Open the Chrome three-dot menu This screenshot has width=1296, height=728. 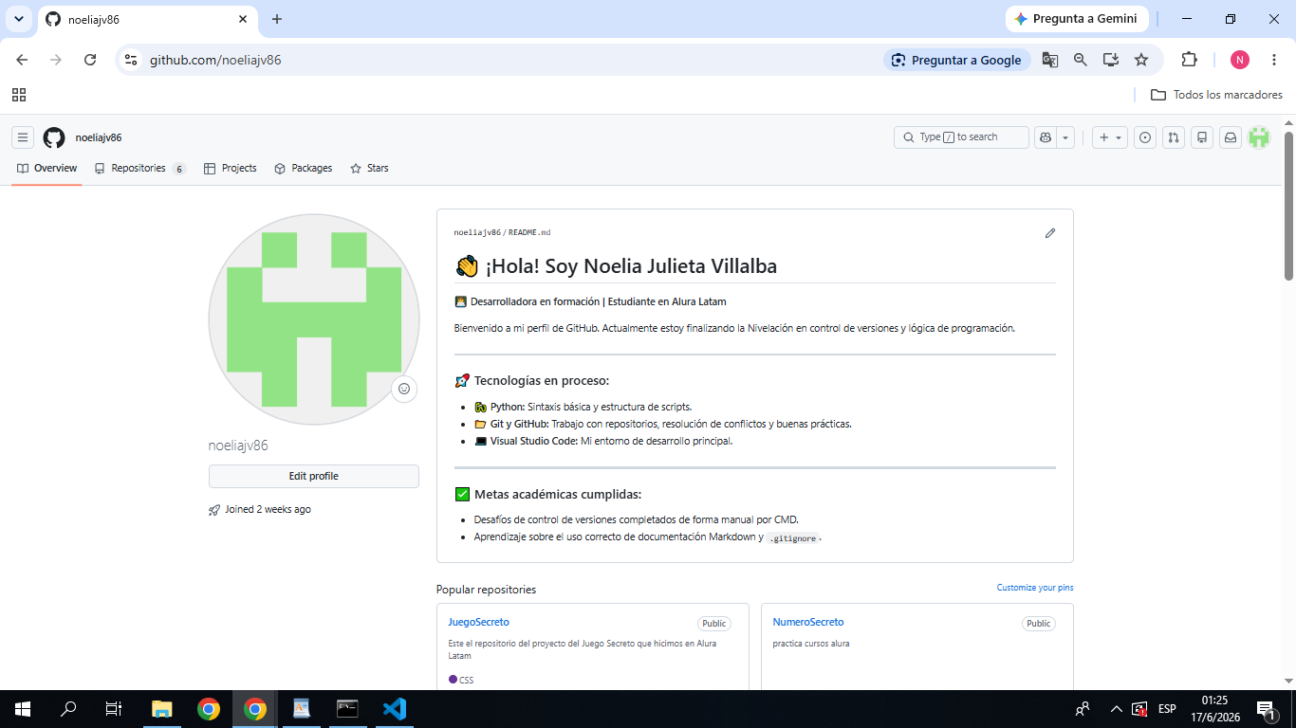click(1273, 60)
